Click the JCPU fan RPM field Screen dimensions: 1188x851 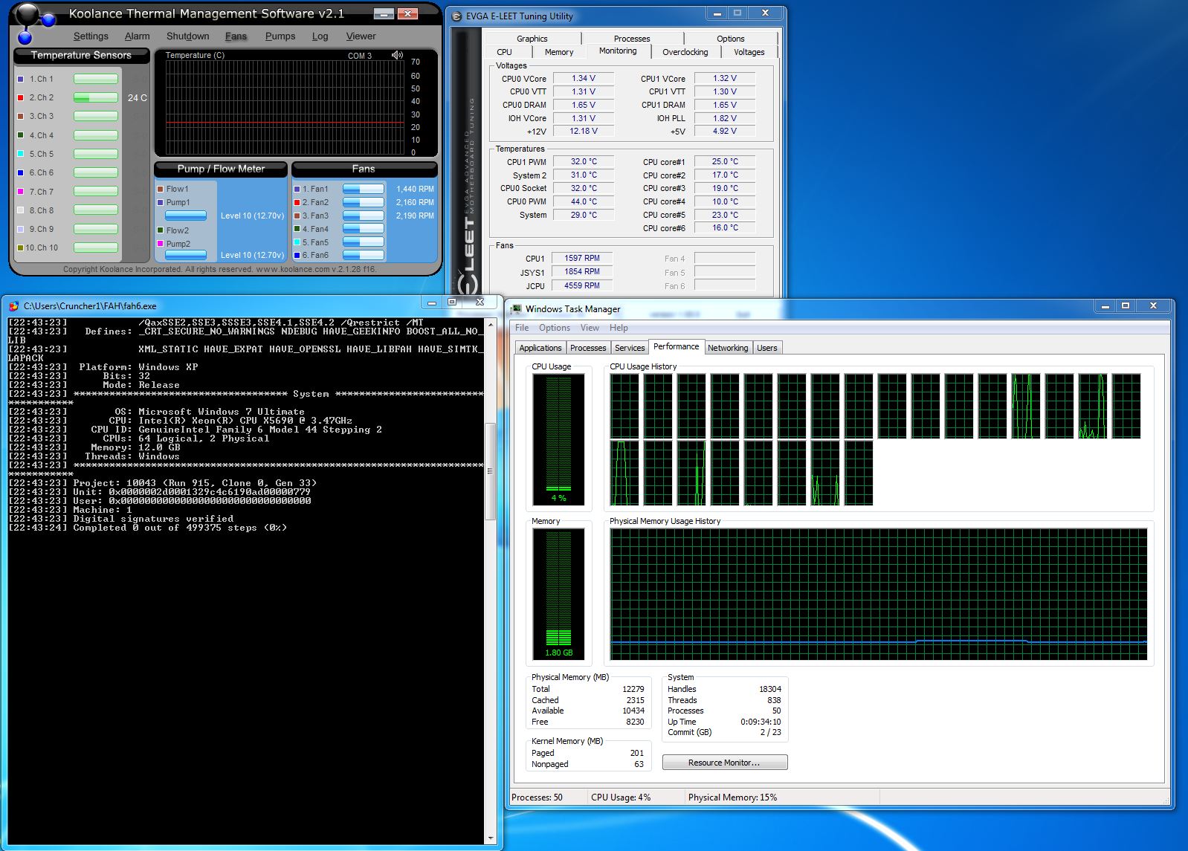pyautogui.click(x=582, y=285)
